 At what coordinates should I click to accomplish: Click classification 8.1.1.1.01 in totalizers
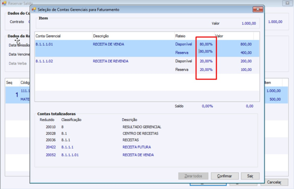coord(70,155)
